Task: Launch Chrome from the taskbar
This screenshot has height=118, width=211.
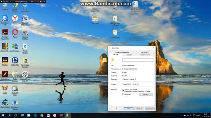Action: pos(42,115)
